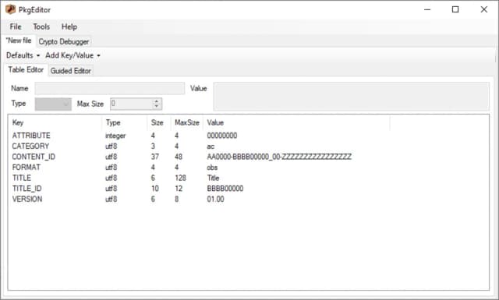Select the TITLE_ID row key
This screenshot has height=300, width=499.
pos(27,189)
